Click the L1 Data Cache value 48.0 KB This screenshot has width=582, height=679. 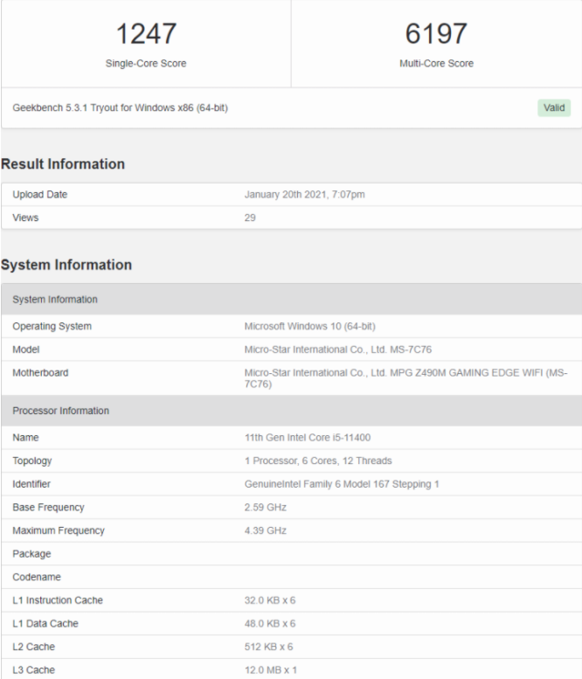[x=270, y=623]
